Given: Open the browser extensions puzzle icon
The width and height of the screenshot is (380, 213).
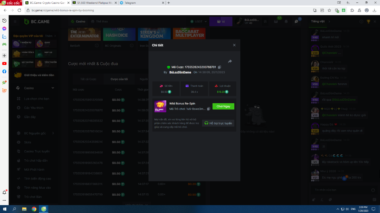Looking at the screenshot, I should [x=352, y=10].
